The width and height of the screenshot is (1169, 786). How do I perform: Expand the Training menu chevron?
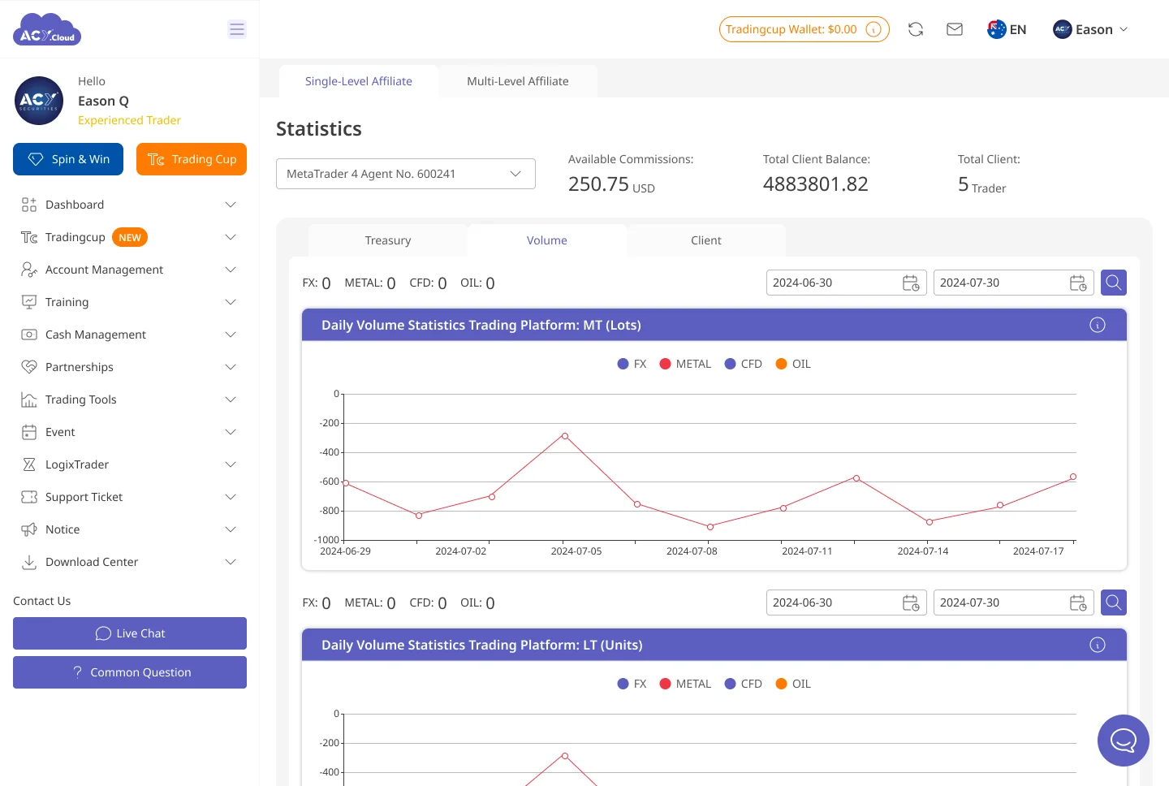point(231,302)
